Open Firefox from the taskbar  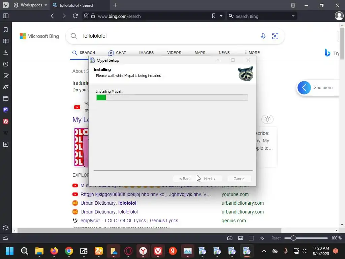[54, 251]
